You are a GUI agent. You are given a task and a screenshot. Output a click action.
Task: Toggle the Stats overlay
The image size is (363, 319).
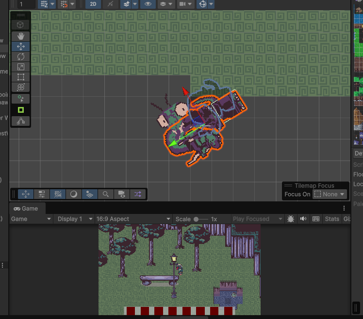pyautogui.click(x=332, y=219)
